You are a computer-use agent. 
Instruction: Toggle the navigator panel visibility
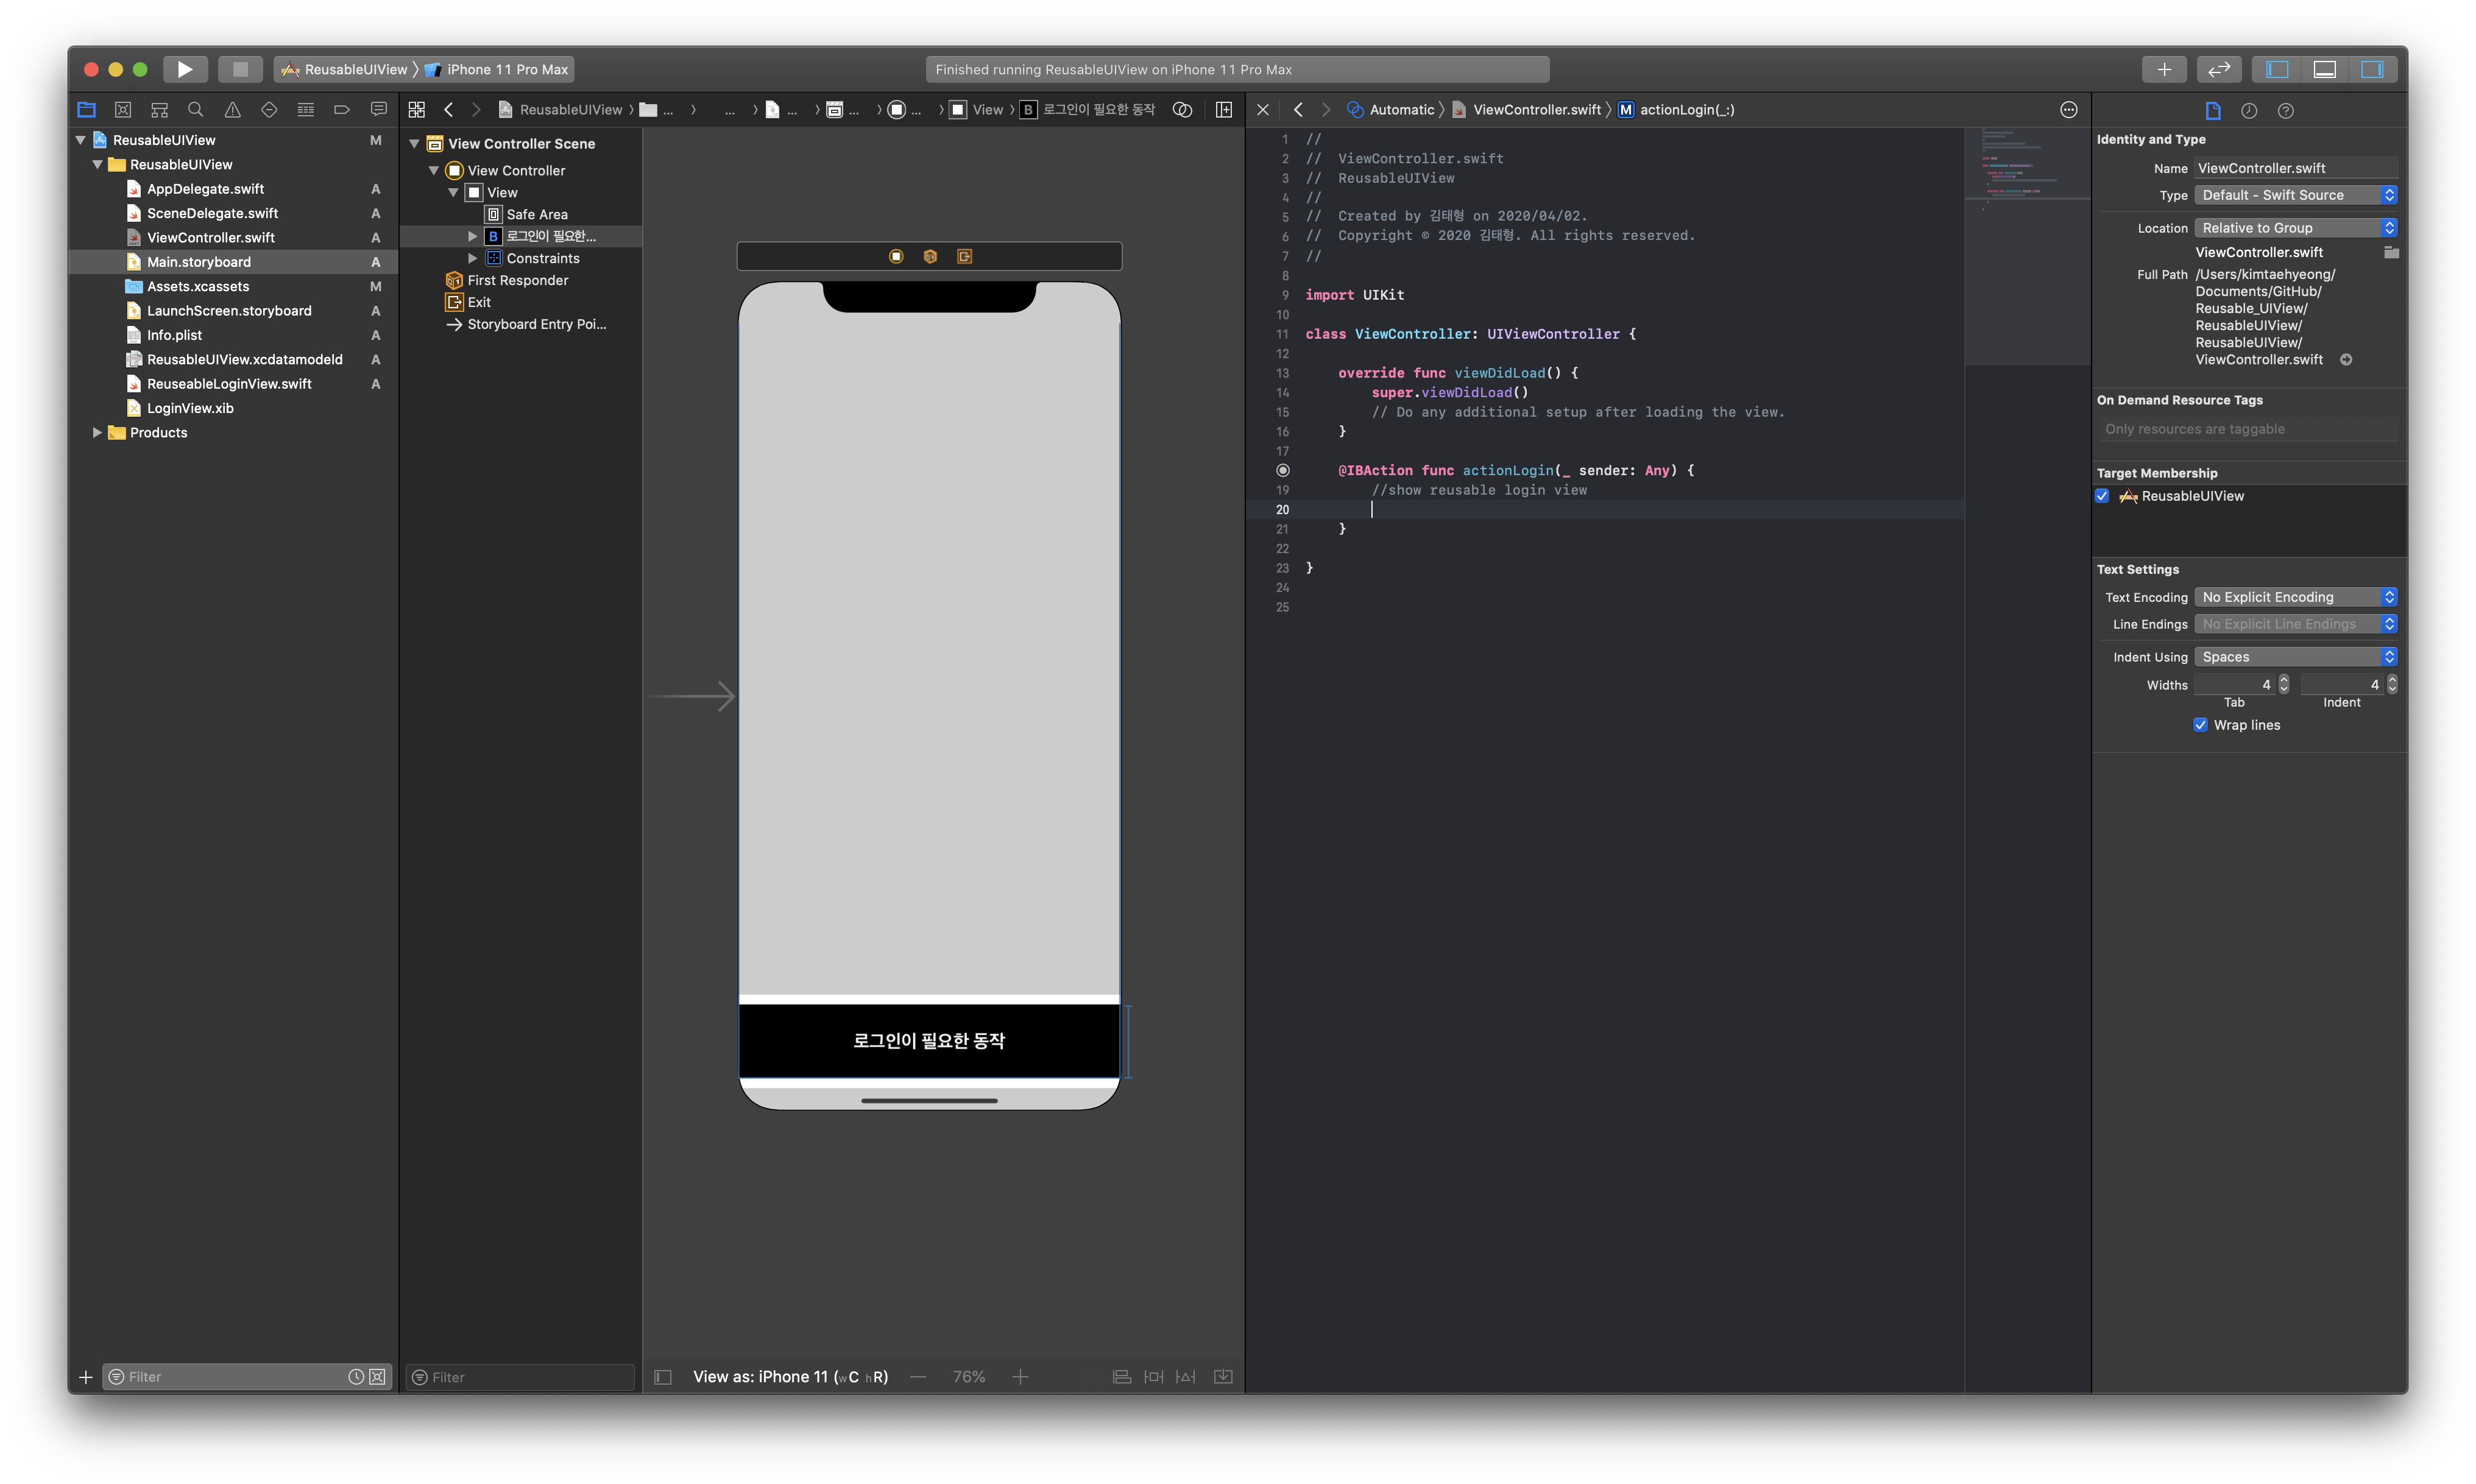(2277, 69)
